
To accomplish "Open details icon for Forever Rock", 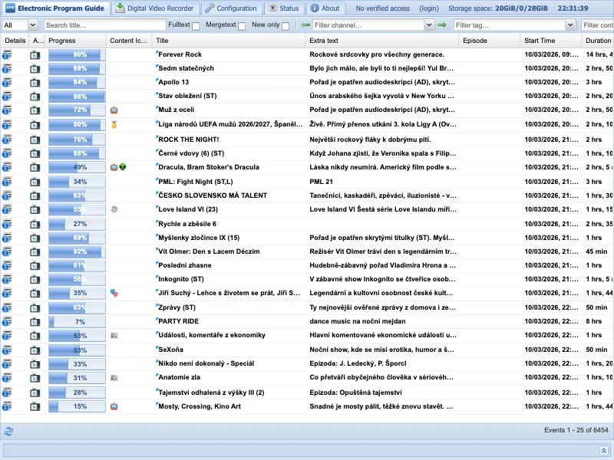I will pyautogui.click(x=7, y=54).
